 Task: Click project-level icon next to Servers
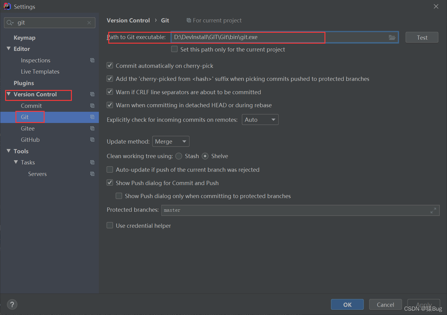click(x=92, y=174)
